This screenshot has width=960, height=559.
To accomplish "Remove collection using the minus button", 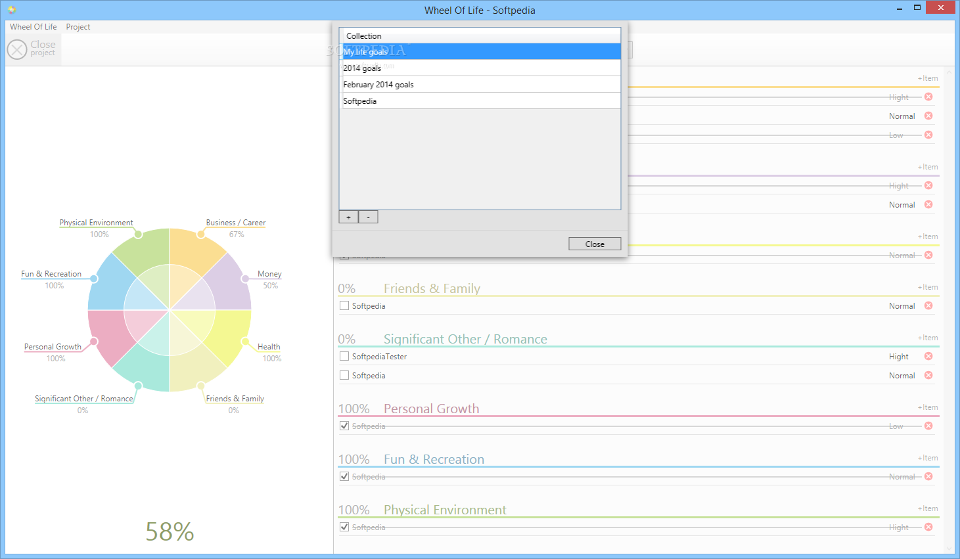I will 368,217.
